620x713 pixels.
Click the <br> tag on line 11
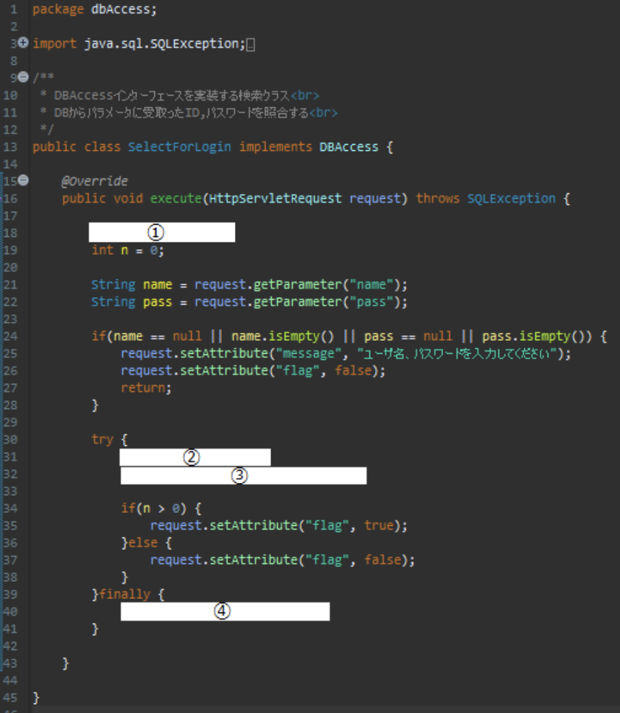tap(323, 113)
